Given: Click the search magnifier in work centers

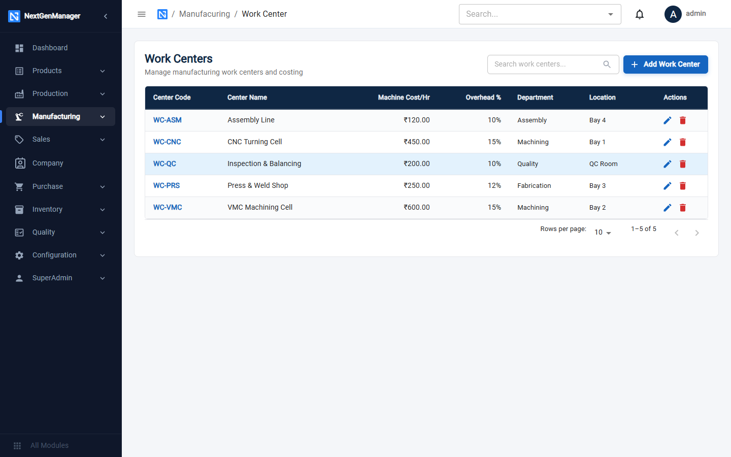Looking at the screenshot, I should coord(607,64).
